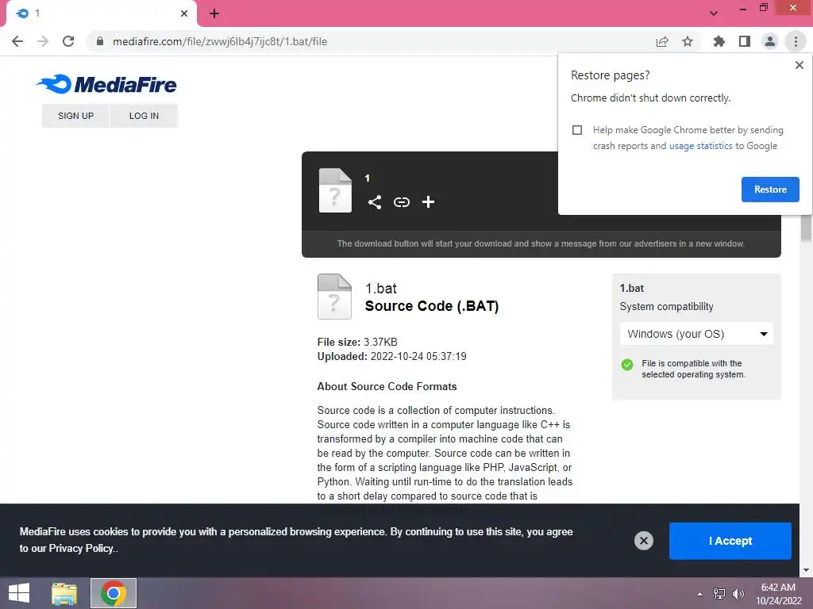The image size is (813, 609).
Task: Open the Extensions puzzle icon
Action: coord(719,41)
